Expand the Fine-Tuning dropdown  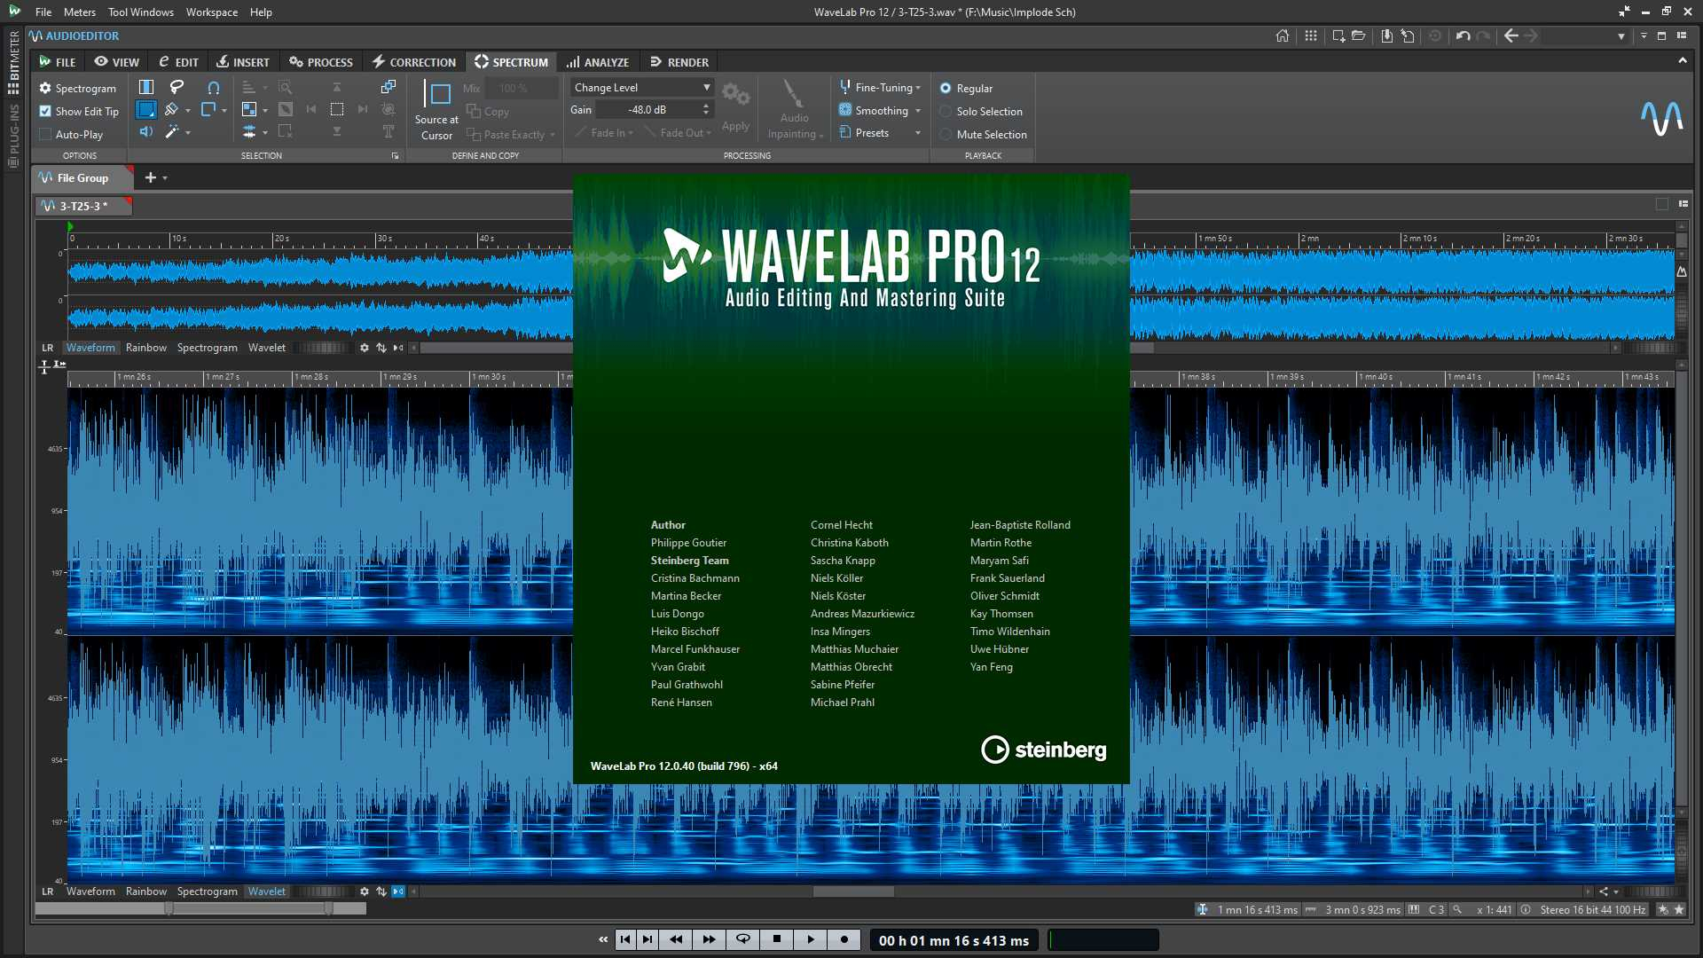coord(918,88)
